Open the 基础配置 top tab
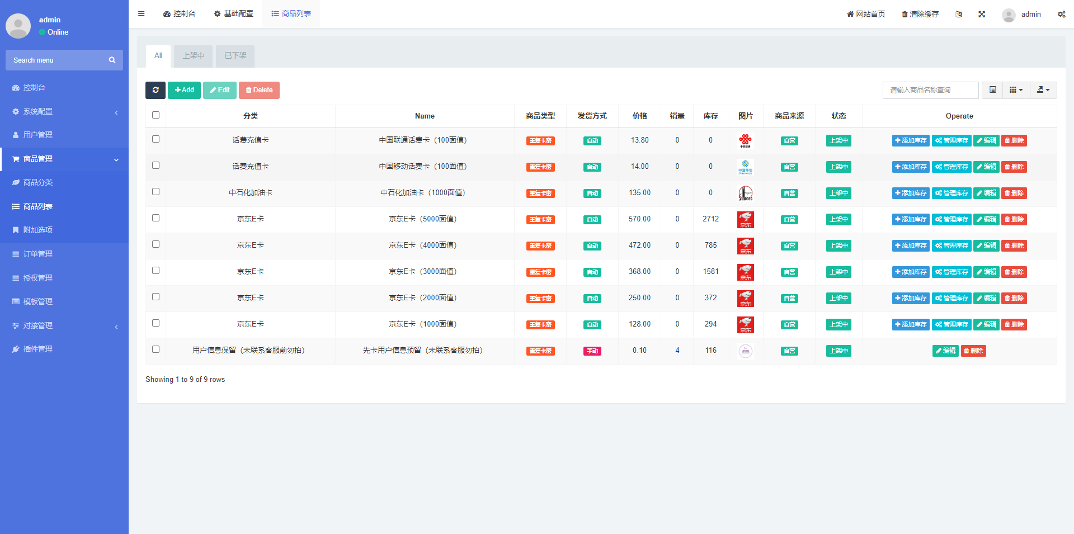 234,14
